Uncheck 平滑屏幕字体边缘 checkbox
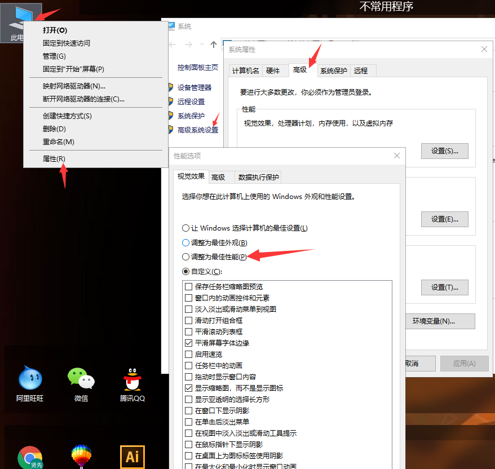Image resolution: width=495 pixels, height=469 pixels. (189, 343)
